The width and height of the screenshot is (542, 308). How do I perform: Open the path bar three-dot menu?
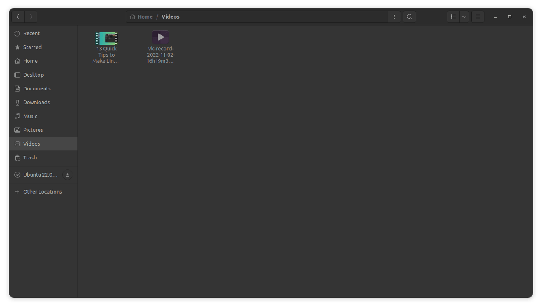pos(394,17)
